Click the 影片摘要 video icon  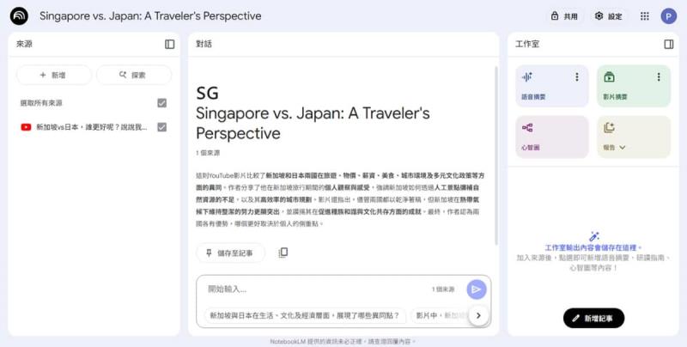609,77
